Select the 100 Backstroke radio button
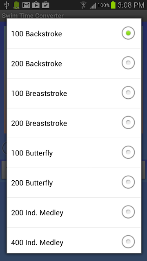This screenshot has height=261, width=147. (128, 33)
